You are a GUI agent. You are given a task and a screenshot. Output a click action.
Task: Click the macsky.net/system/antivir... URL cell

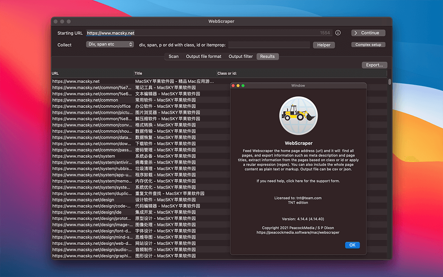[x=93, y=162]
